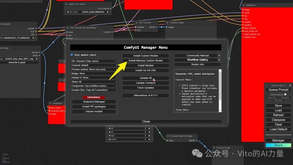The height and width of the screenshot is (165, 293).
Task: Click news scrollbar down arrow
Action: (x=220, y=111)
